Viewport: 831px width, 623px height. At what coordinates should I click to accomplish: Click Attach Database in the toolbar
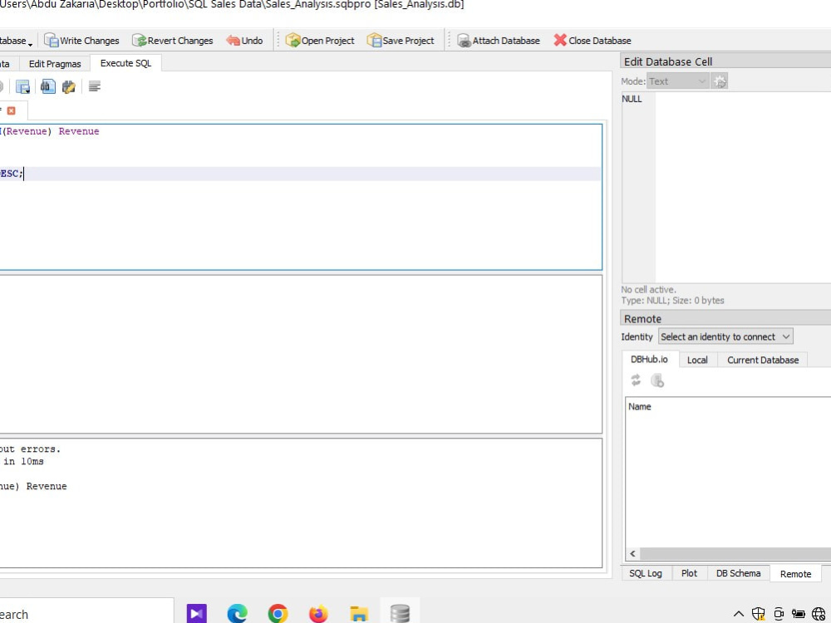coord(498,40)
